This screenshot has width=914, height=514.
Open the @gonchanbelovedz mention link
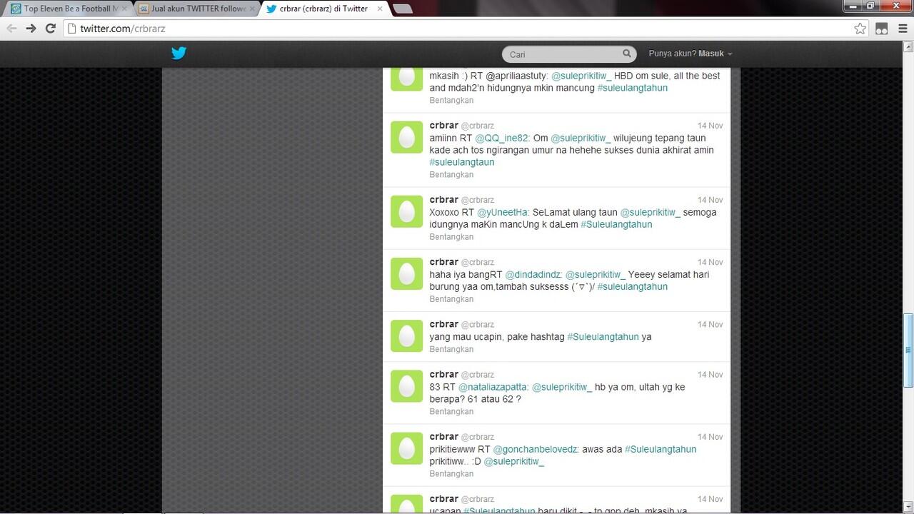[x=536, y=449]
